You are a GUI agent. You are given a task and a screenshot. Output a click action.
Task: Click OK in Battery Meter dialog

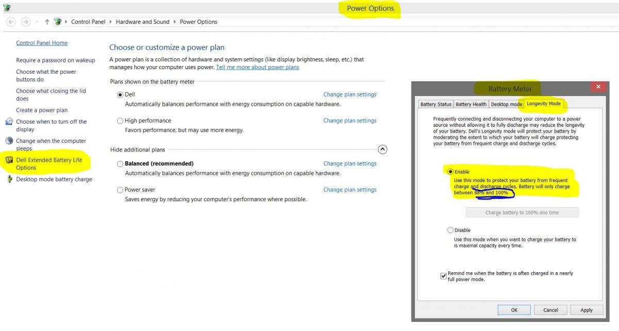514,310
